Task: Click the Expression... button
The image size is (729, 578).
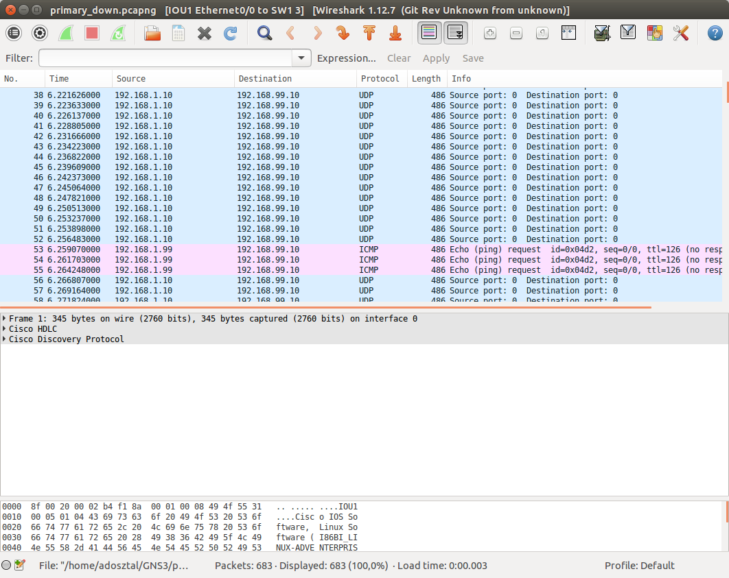Action: click(x=346, y=58)
